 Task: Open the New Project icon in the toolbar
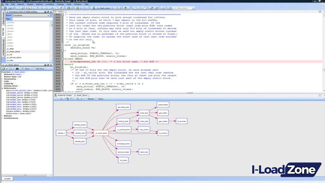click(5, 8)
